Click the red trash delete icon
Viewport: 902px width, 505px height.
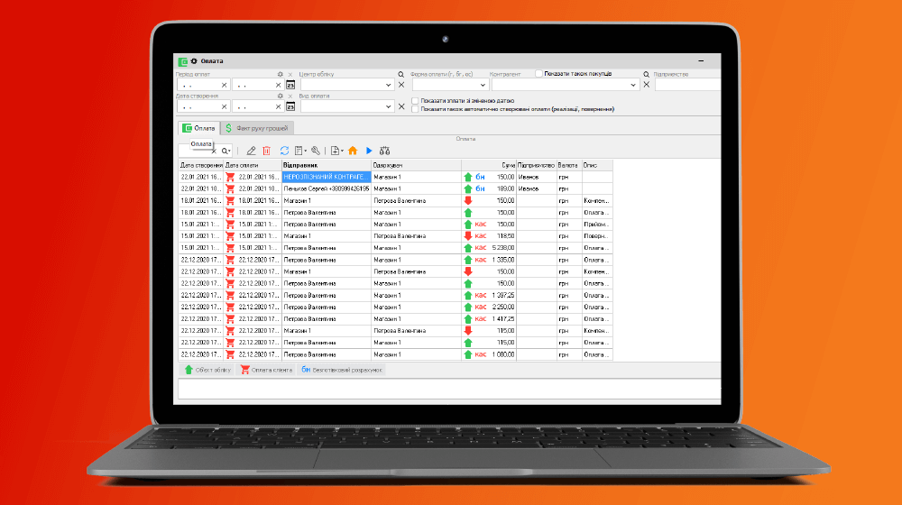[266, 151]
